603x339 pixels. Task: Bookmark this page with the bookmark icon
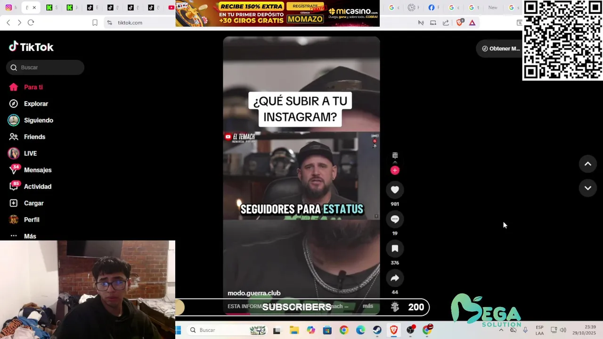95,23
